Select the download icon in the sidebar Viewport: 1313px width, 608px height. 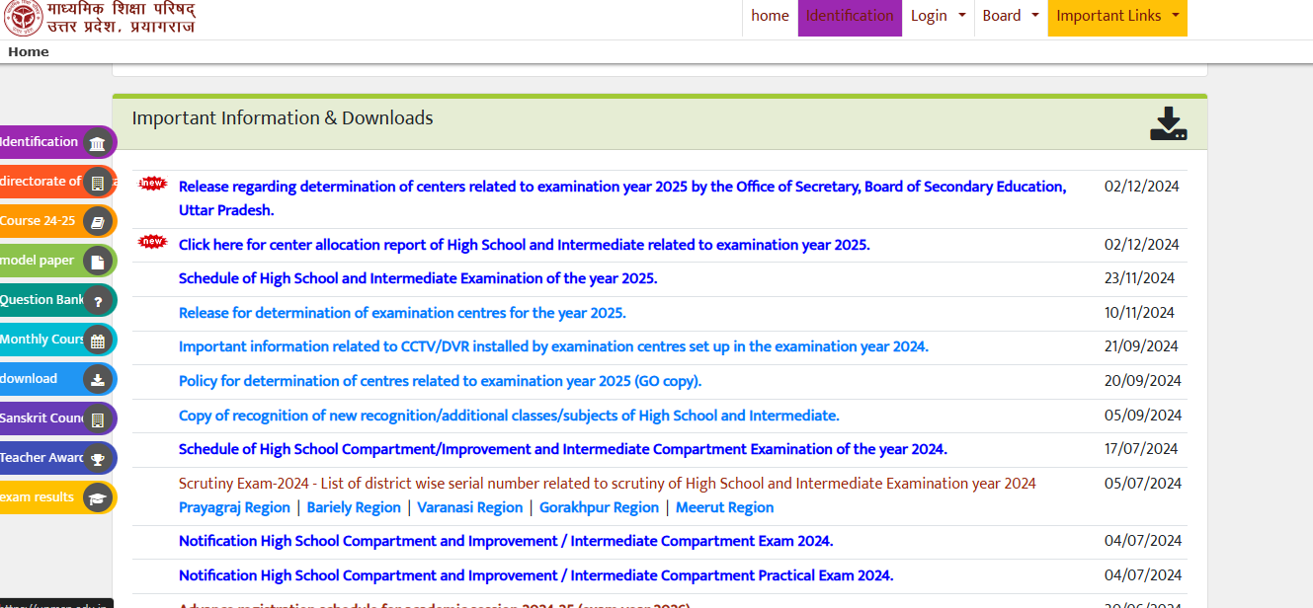click(x=97, y=379)
